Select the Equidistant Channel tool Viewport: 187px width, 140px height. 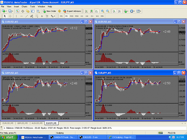point(32,16)
